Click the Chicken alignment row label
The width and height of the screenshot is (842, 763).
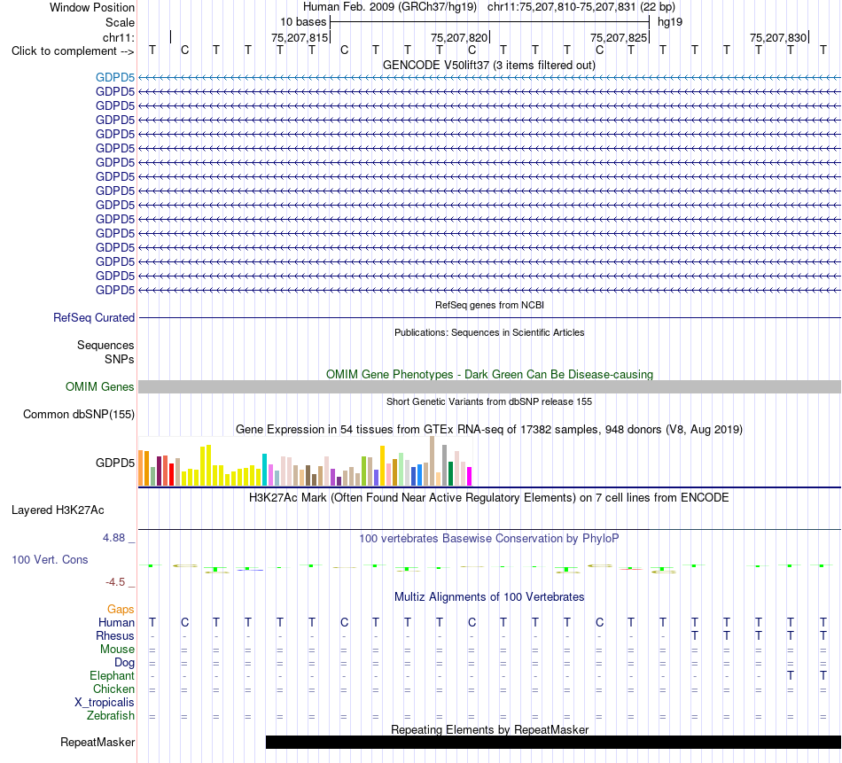(113, 689)
